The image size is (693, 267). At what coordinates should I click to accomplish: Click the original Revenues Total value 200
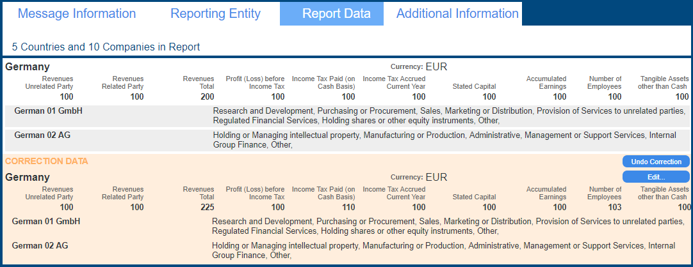206,97
